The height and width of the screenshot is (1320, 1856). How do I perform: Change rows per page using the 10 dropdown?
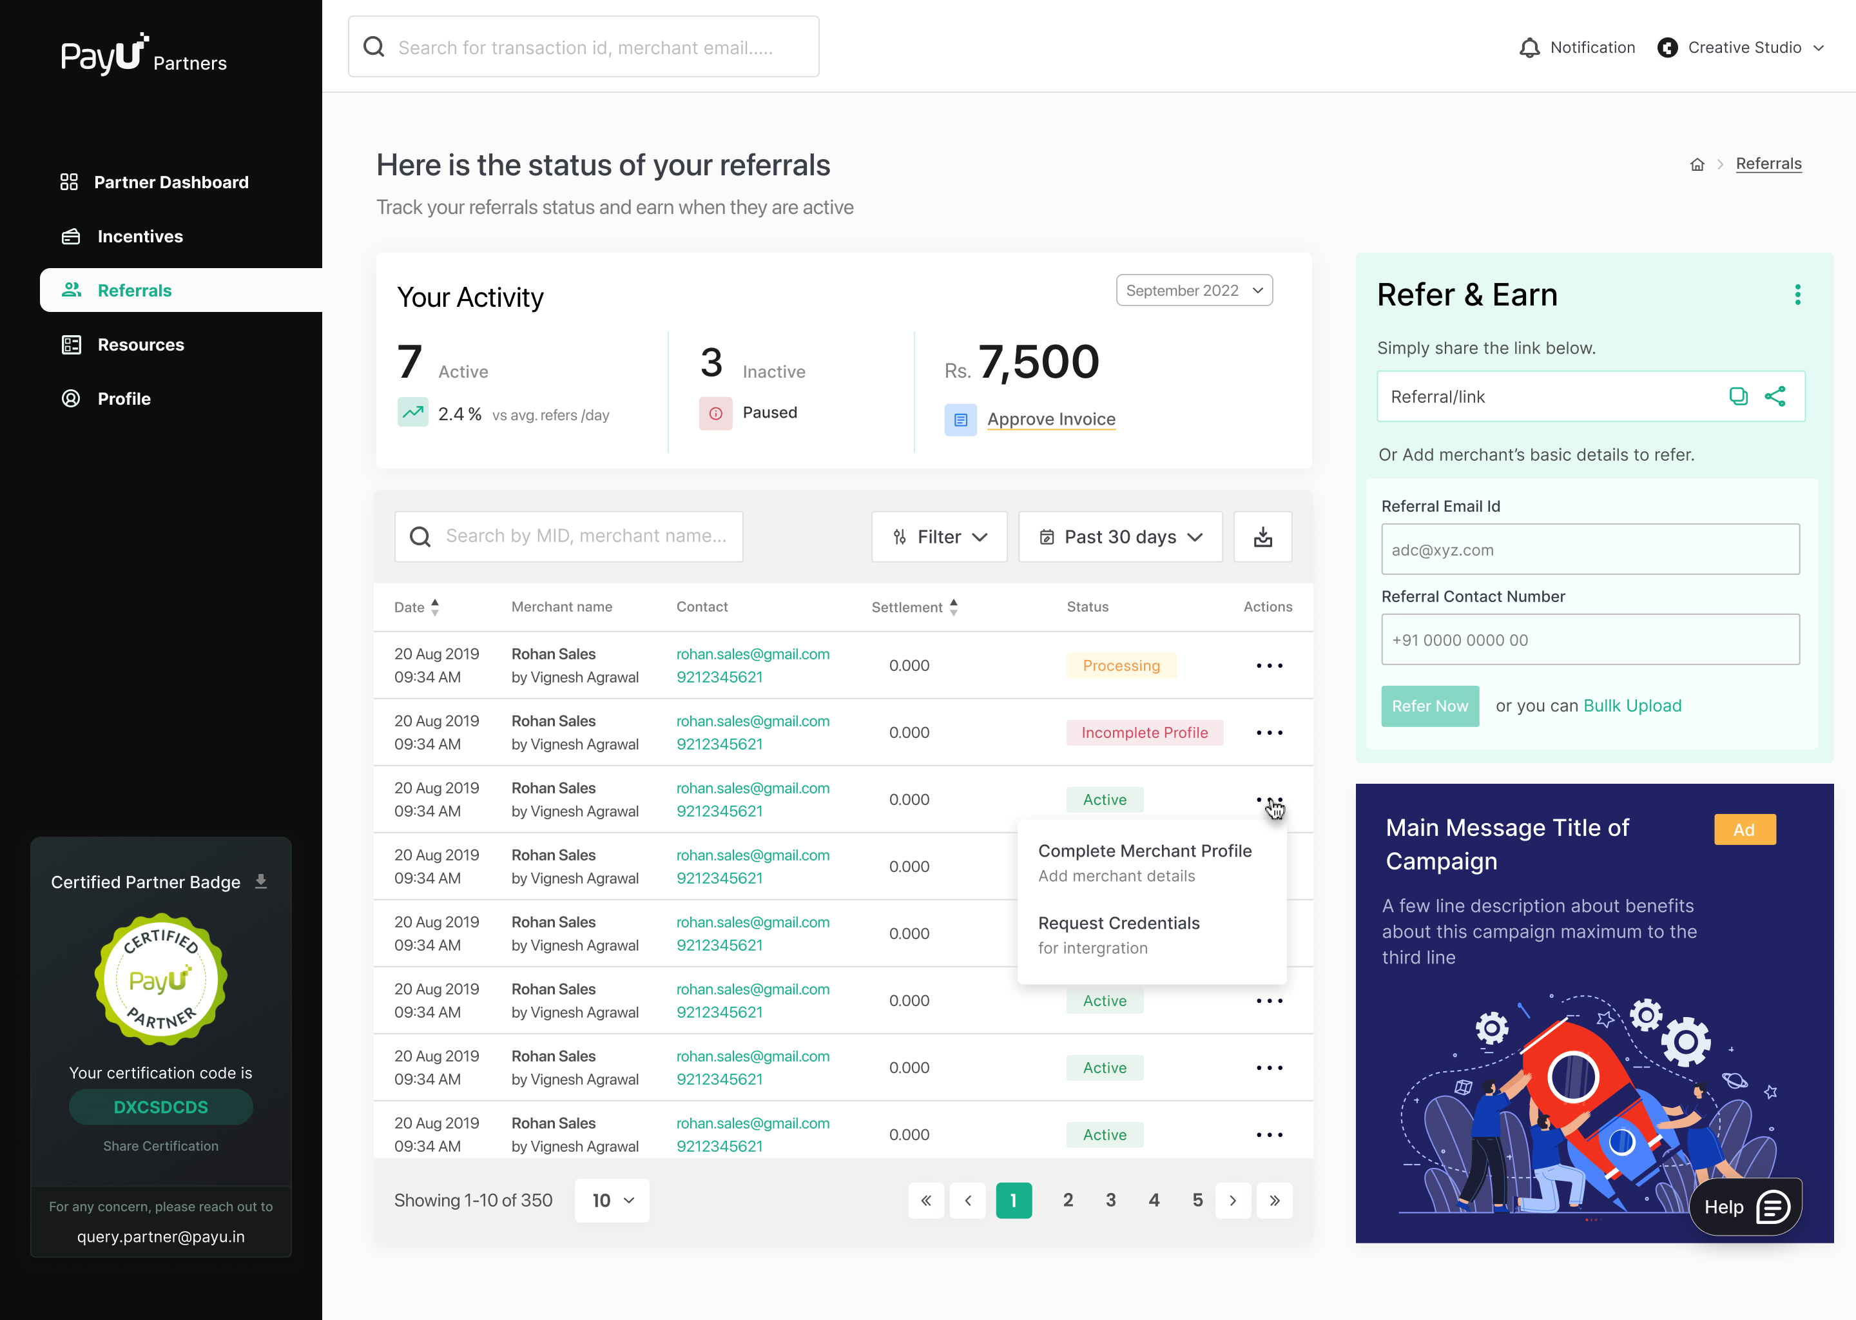click(x=611, y=1199)
